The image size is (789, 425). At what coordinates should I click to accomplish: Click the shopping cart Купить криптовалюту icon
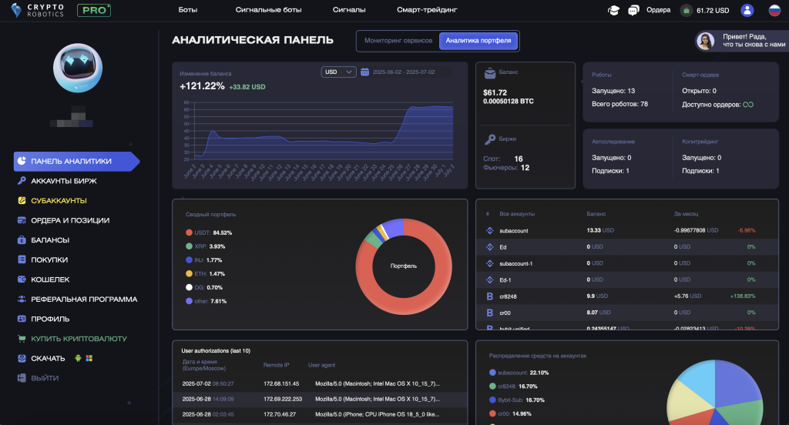click(22, 339)
